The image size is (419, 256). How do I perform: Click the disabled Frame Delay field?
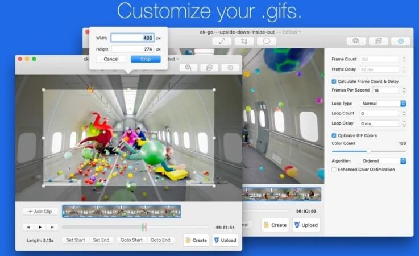click(379, 69)
